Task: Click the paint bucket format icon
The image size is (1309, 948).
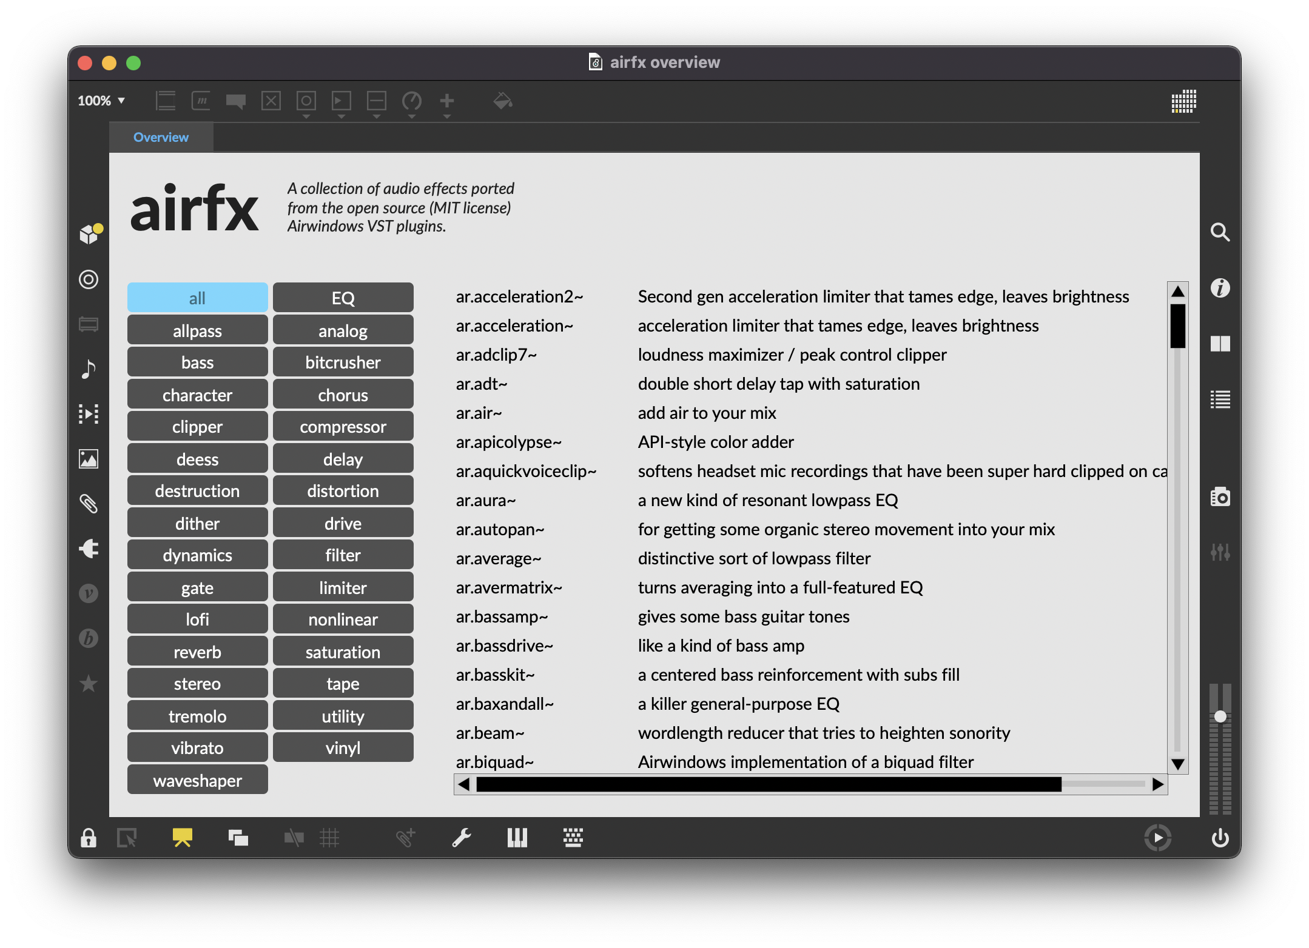Action: click(x=503, y=101)
